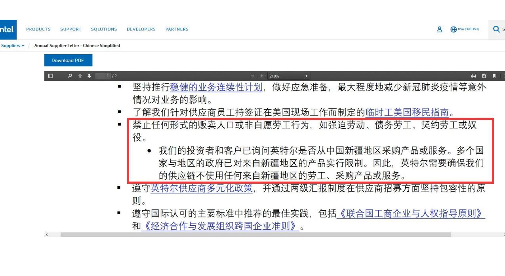The height and width of the screenshot is (276, 505).
Task: Click the PDF bookmark icon
Action: point(494,76)
